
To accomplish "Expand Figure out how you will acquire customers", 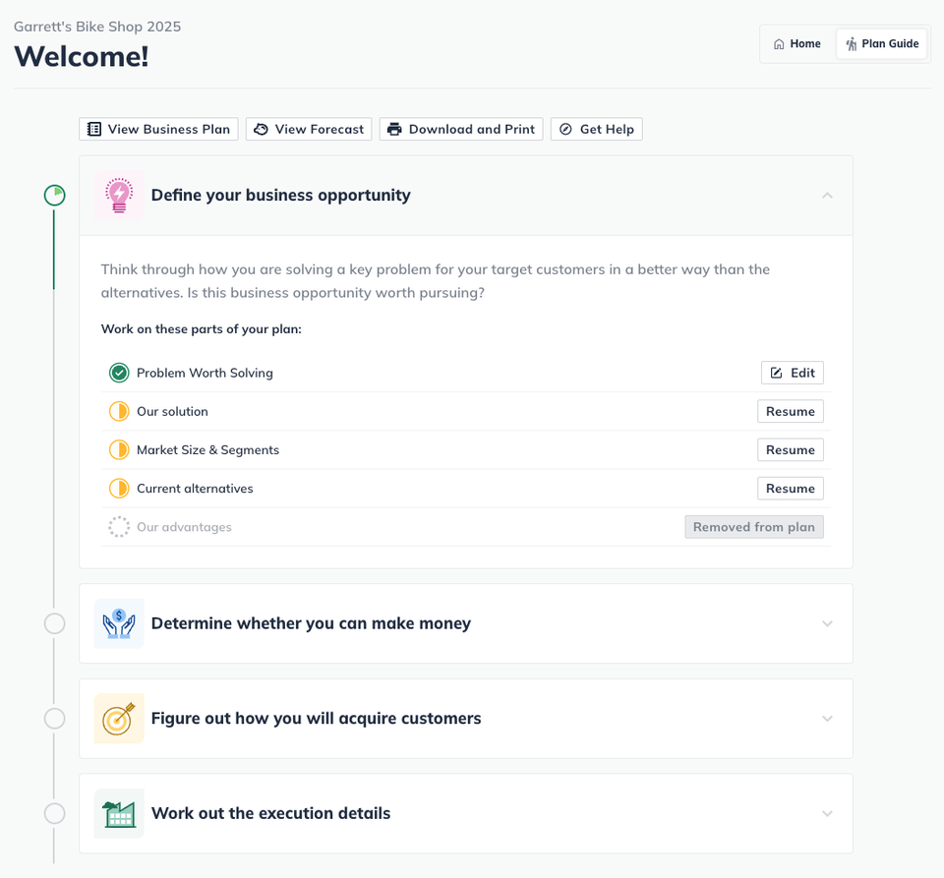I will pos(827,719).
